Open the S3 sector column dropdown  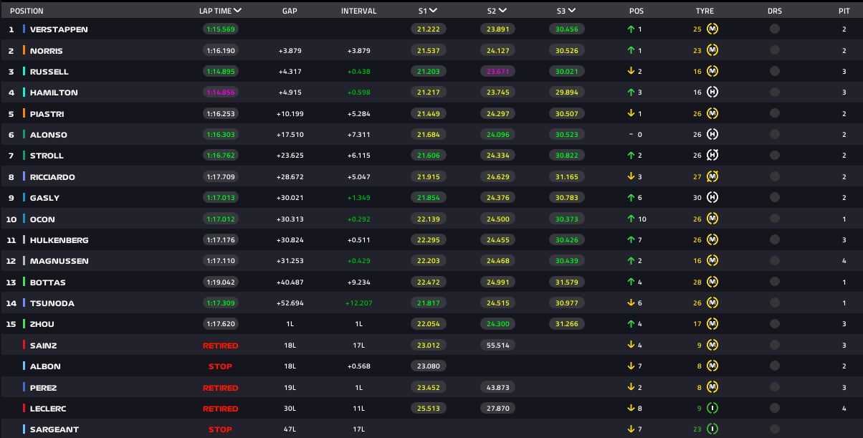[572, 11]
